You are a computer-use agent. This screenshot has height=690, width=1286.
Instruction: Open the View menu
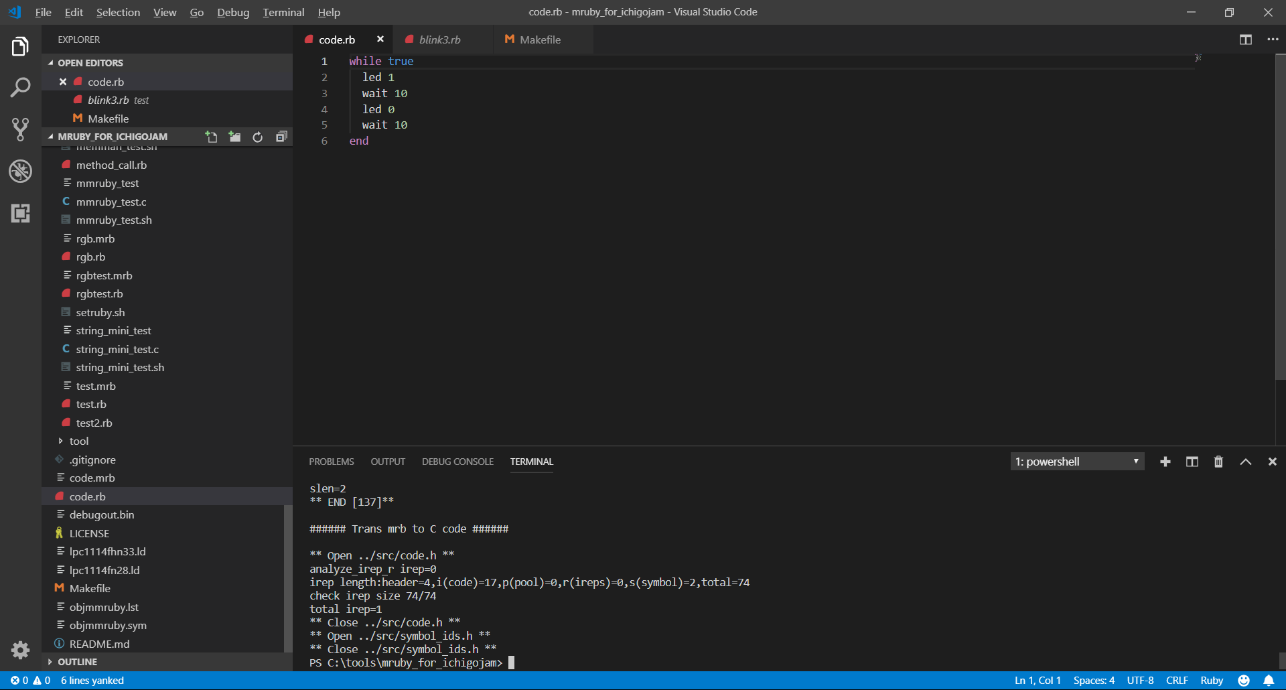(165, 12)
